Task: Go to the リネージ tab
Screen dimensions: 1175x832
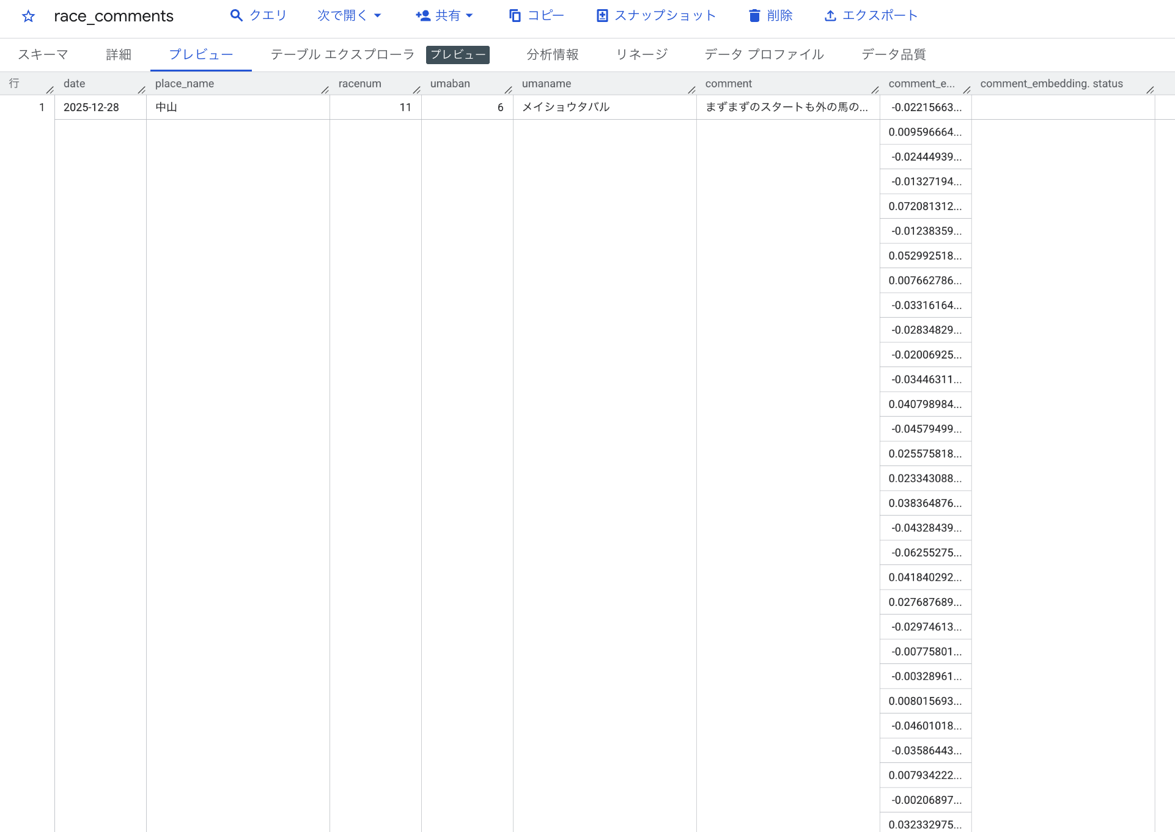Action: coord(641,54)
